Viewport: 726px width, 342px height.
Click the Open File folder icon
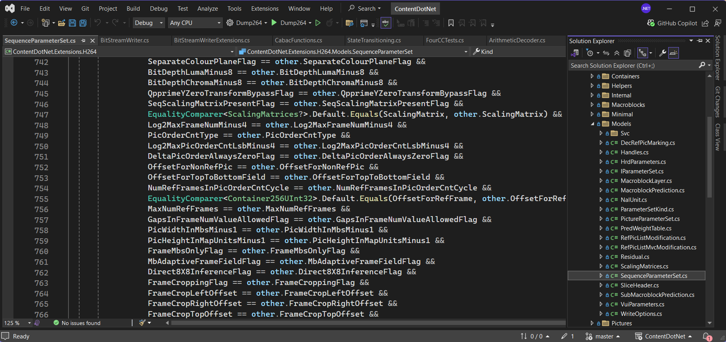62,23
